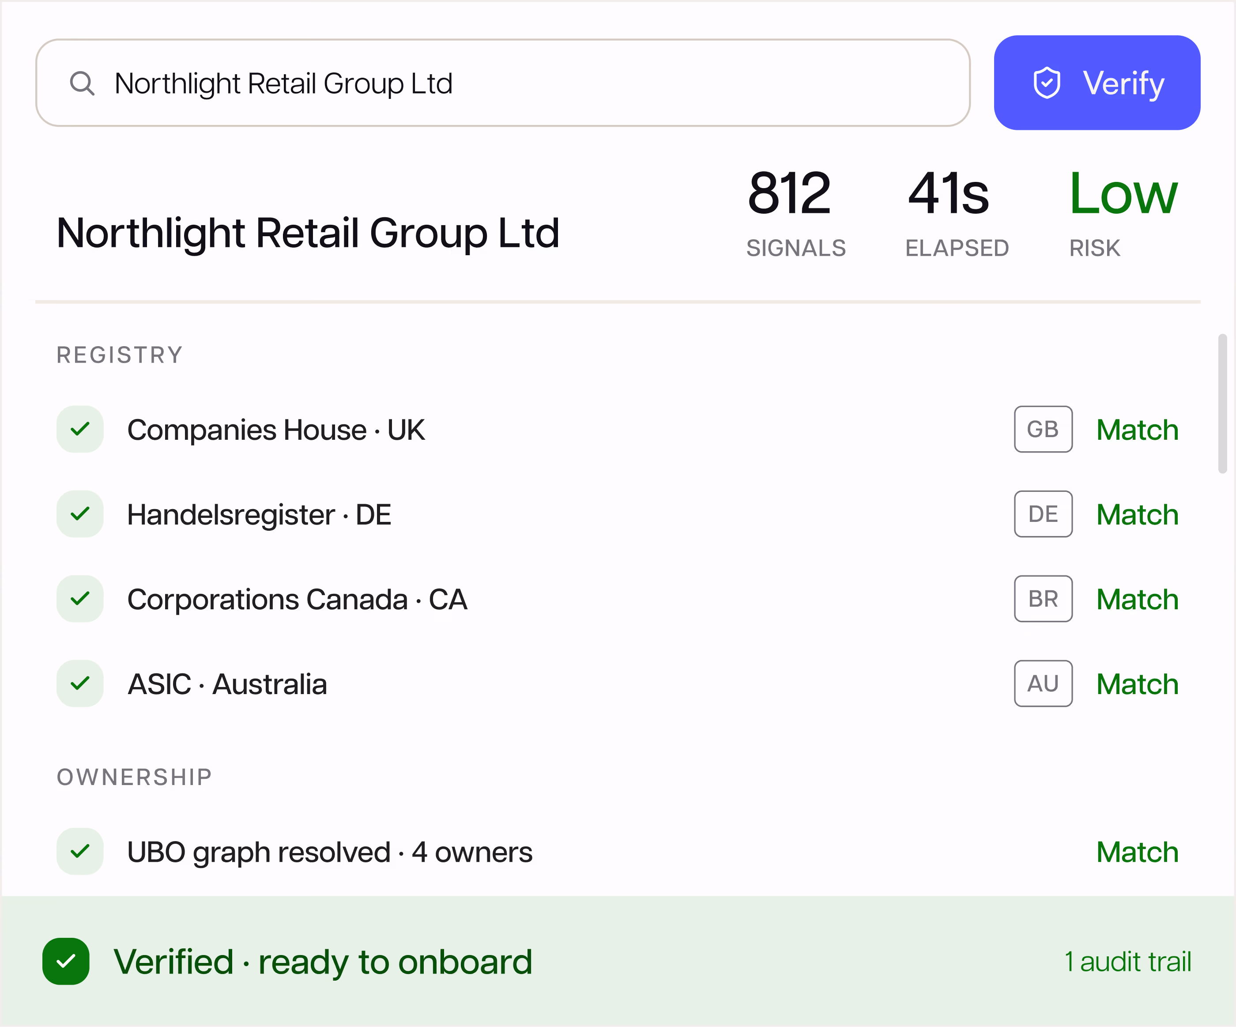Click Match status for UBO graph
Image resolution: width=1236 pixels, height=1027 pixels.
tap(1137, 852)
